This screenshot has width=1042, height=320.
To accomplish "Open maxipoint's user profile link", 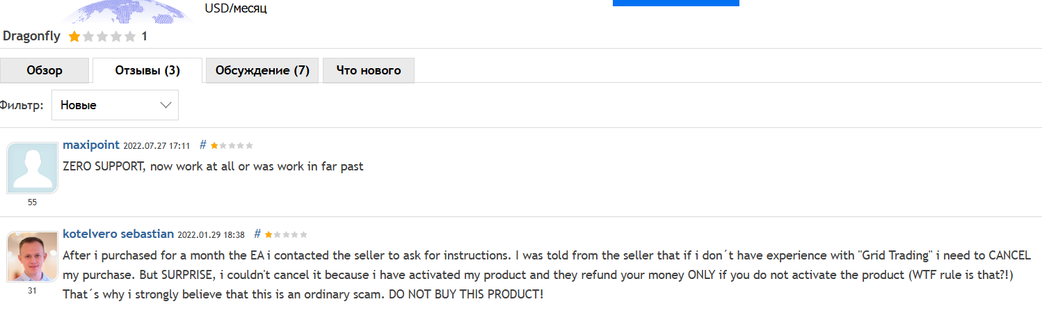I will point(91,145).
